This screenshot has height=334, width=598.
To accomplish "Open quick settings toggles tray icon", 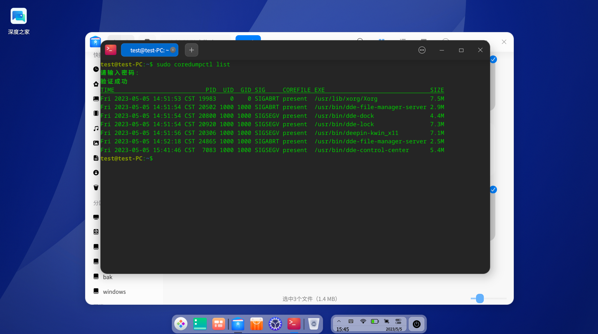I will tap(398, 321).
